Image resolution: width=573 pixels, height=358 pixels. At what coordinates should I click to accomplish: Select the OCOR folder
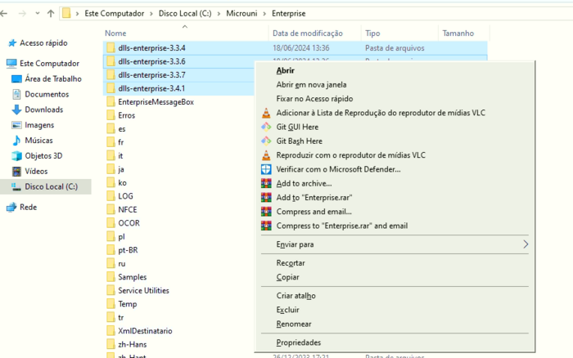(x=129, y=223)
